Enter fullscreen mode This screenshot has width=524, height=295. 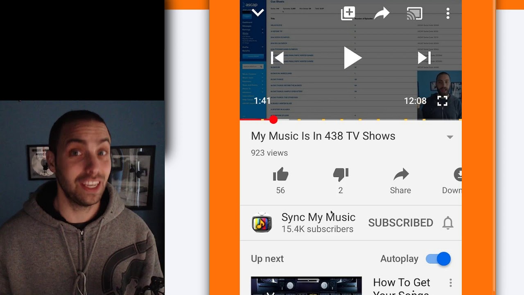(x=443, y=101)
